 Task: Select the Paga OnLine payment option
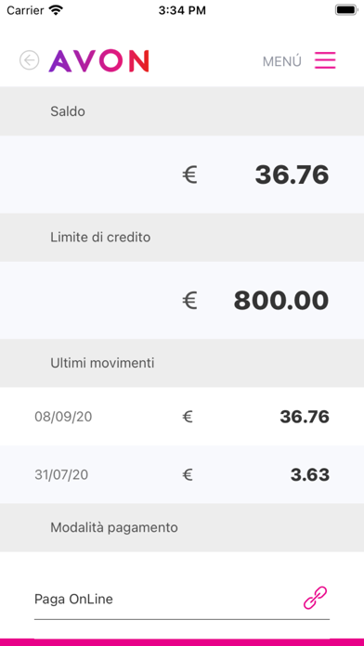[x=182, y=599]
